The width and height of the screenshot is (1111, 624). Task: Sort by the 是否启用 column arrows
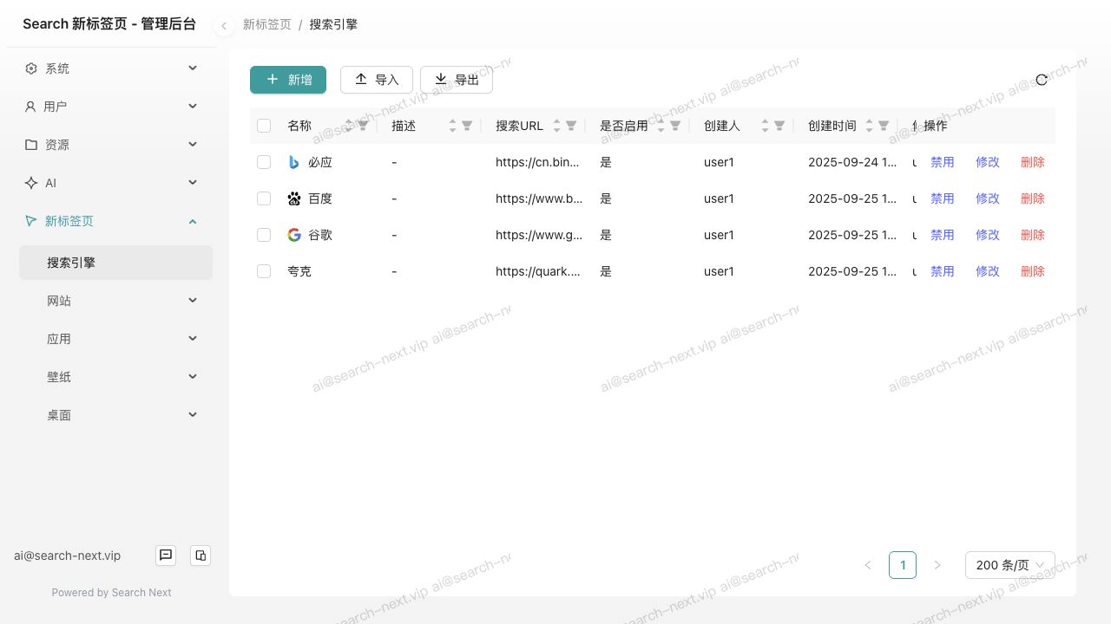661,126
